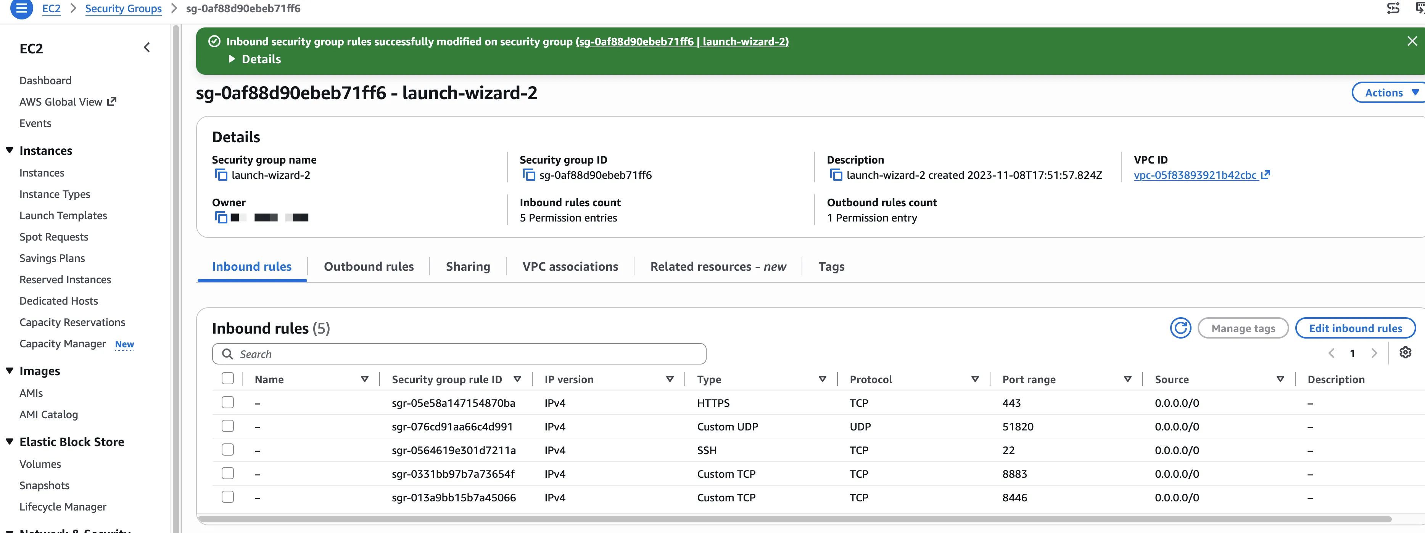The width and height of the screenshot is (1425, 533).
Task: Go to next page of inbound rules
Action: 1374,353
